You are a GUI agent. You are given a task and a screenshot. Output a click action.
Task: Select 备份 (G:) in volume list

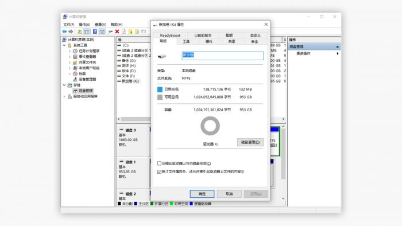129,61
